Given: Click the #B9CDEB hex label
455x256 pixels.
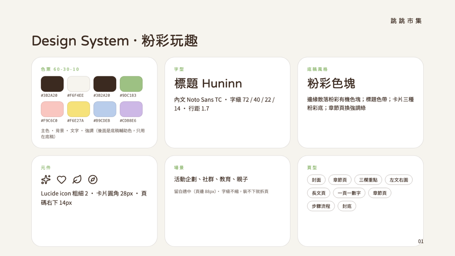Looking at the screenshot, I should point(102,120).
